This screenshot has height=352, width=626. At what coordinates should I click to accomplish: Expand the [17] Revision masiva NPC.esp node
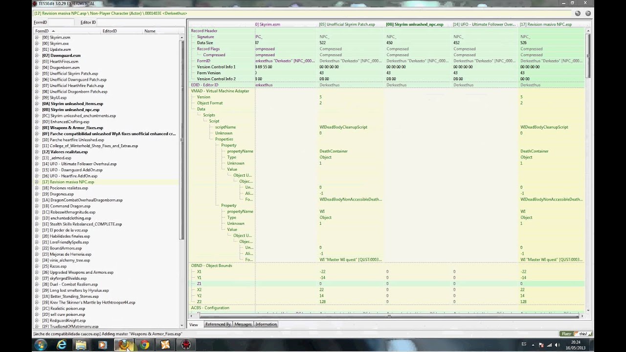click(37, 182)
